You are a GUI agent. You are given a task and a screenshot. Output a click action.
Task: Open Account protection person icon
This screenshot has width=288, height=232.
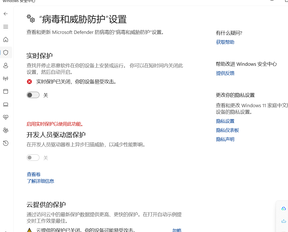[x=6, y=66]
